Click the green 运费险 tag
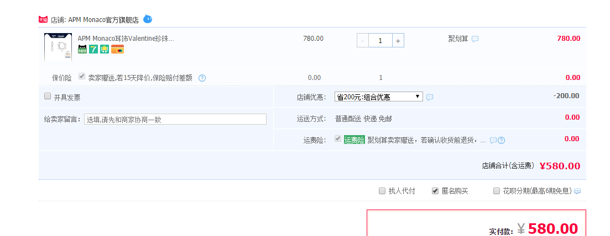The height and width of the screenshot is (236, 610). [x=354, y=140]
